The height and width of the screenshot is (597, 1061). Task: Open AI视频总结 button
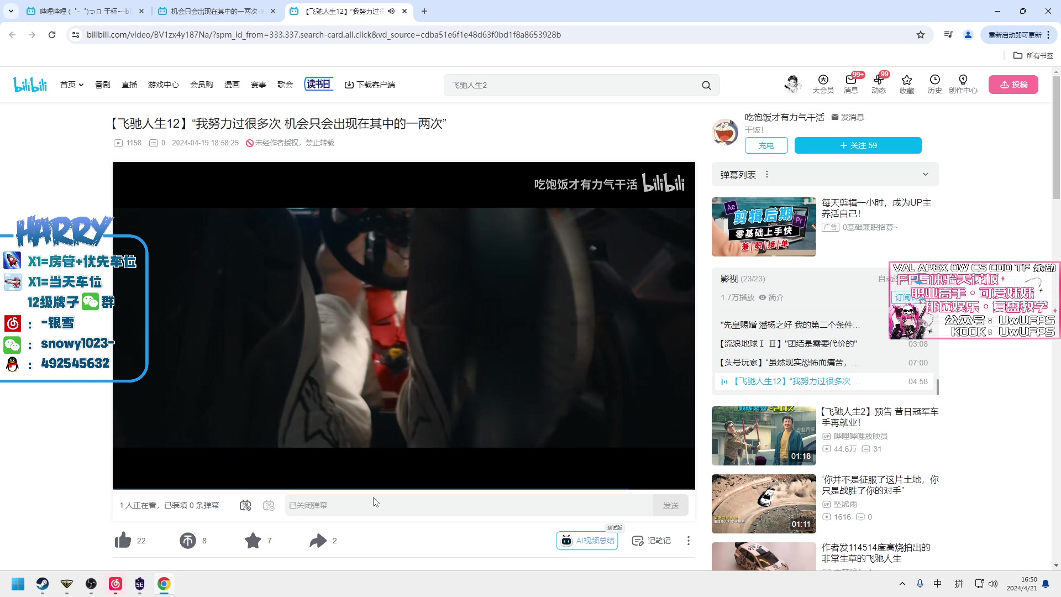pyautogui.click(x=587, y=541)
